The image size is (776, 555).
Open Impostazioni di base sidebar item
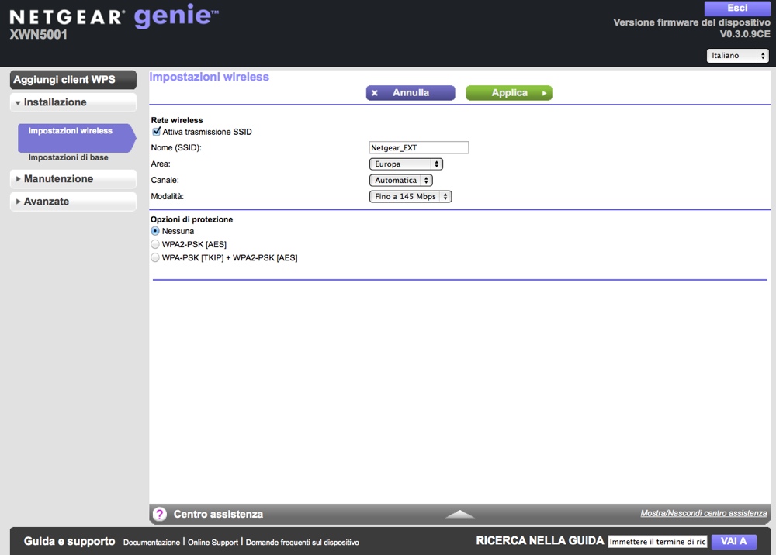click(68, 157)
